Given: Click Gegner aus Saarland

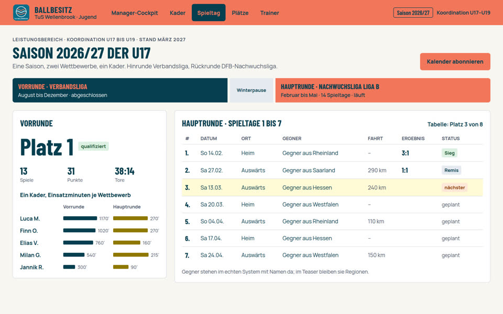Looking at the screenshot, I should tap(309, 171).
